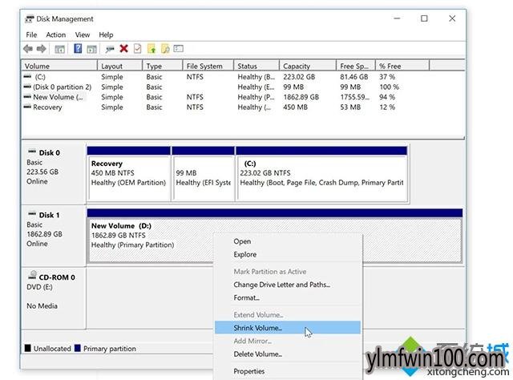The height and width of the screenshot is (380, 513).
Task: Click the 1862.89 GB capacity cell
Action: (301, 97)
